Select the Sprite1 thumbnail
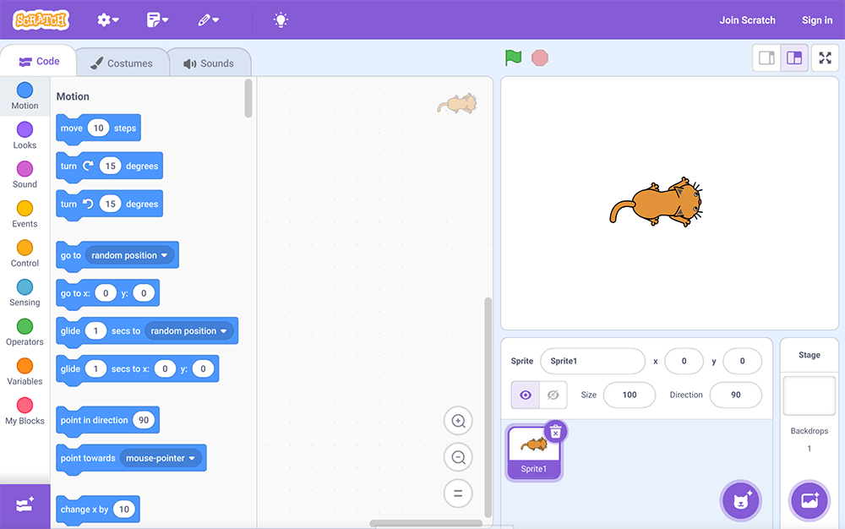 533,452
